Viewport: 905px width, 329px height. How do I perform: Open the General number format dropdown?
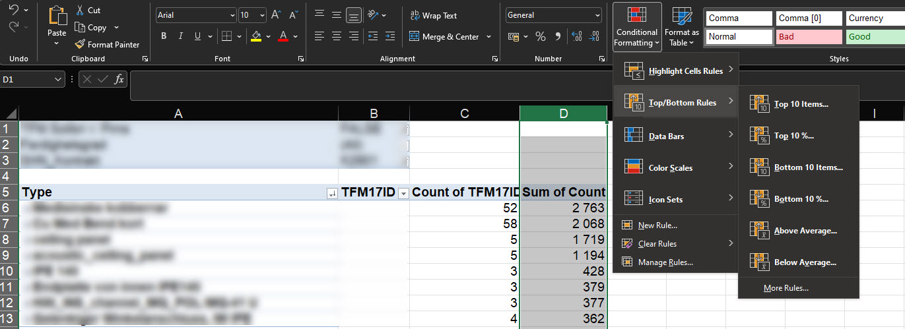pyautogui.click(x=597, y=15)
